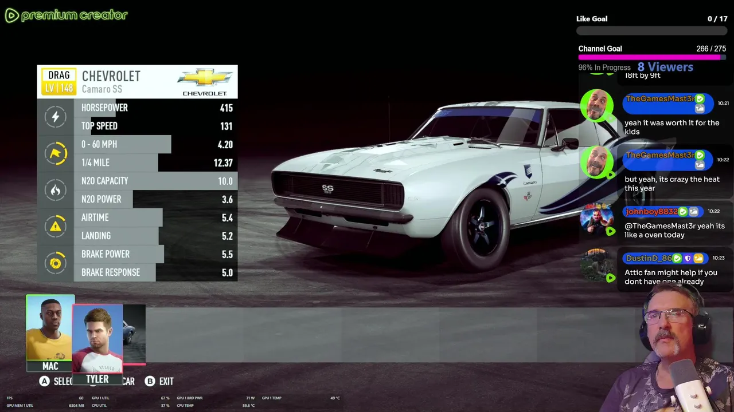Click the green badge beside johnboy8832's name

[x=682, y=212]
